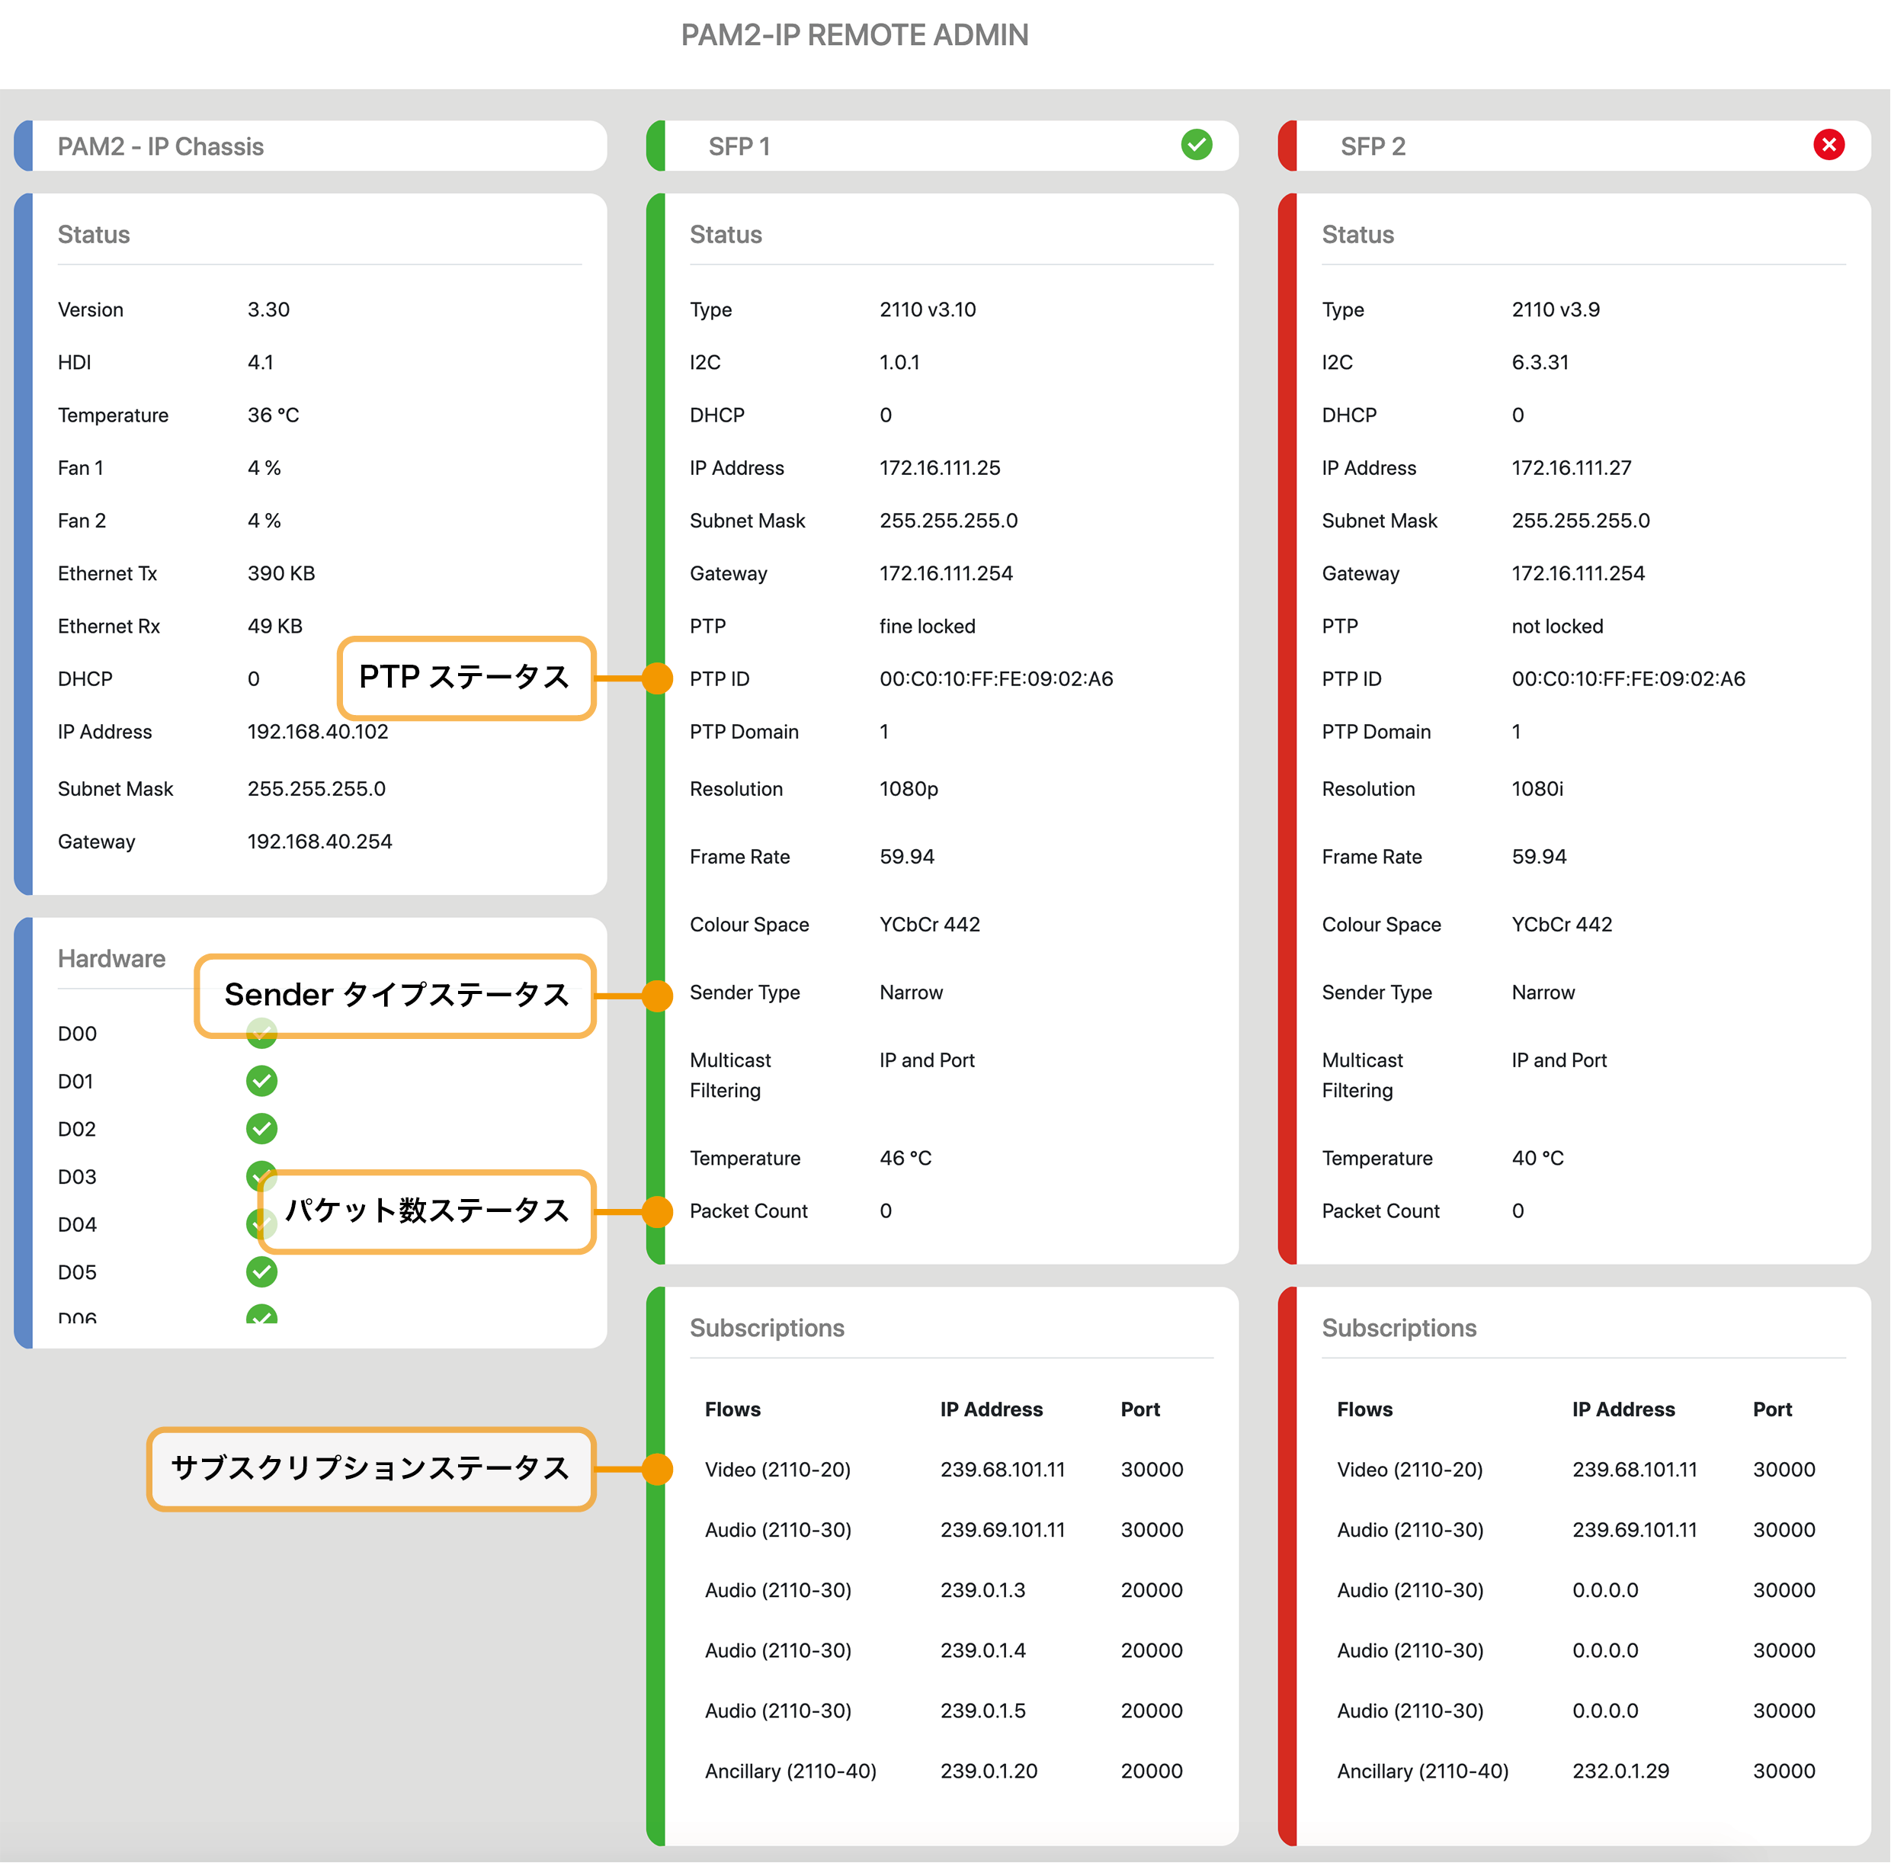
Task: Select the SFP 1 panel header
Action: tap(942, 146)
